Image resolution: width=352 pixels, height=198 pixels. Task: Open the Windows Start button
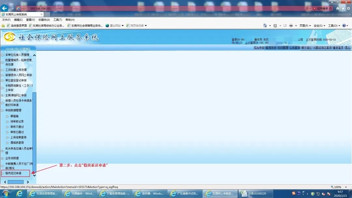(6, 193)
